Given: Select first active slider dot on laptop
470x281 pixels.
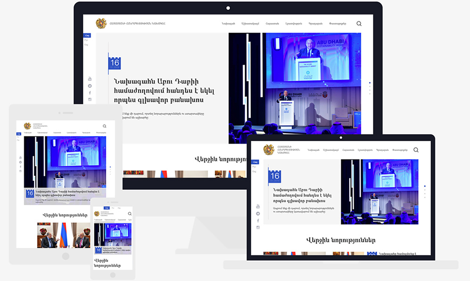Looking at the screenshot, I should coord(425,186).
